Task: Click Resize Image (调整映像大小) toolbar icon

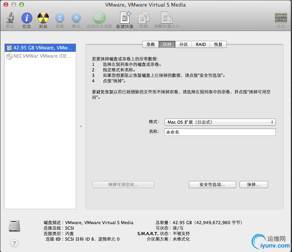Action: [167, 18]
